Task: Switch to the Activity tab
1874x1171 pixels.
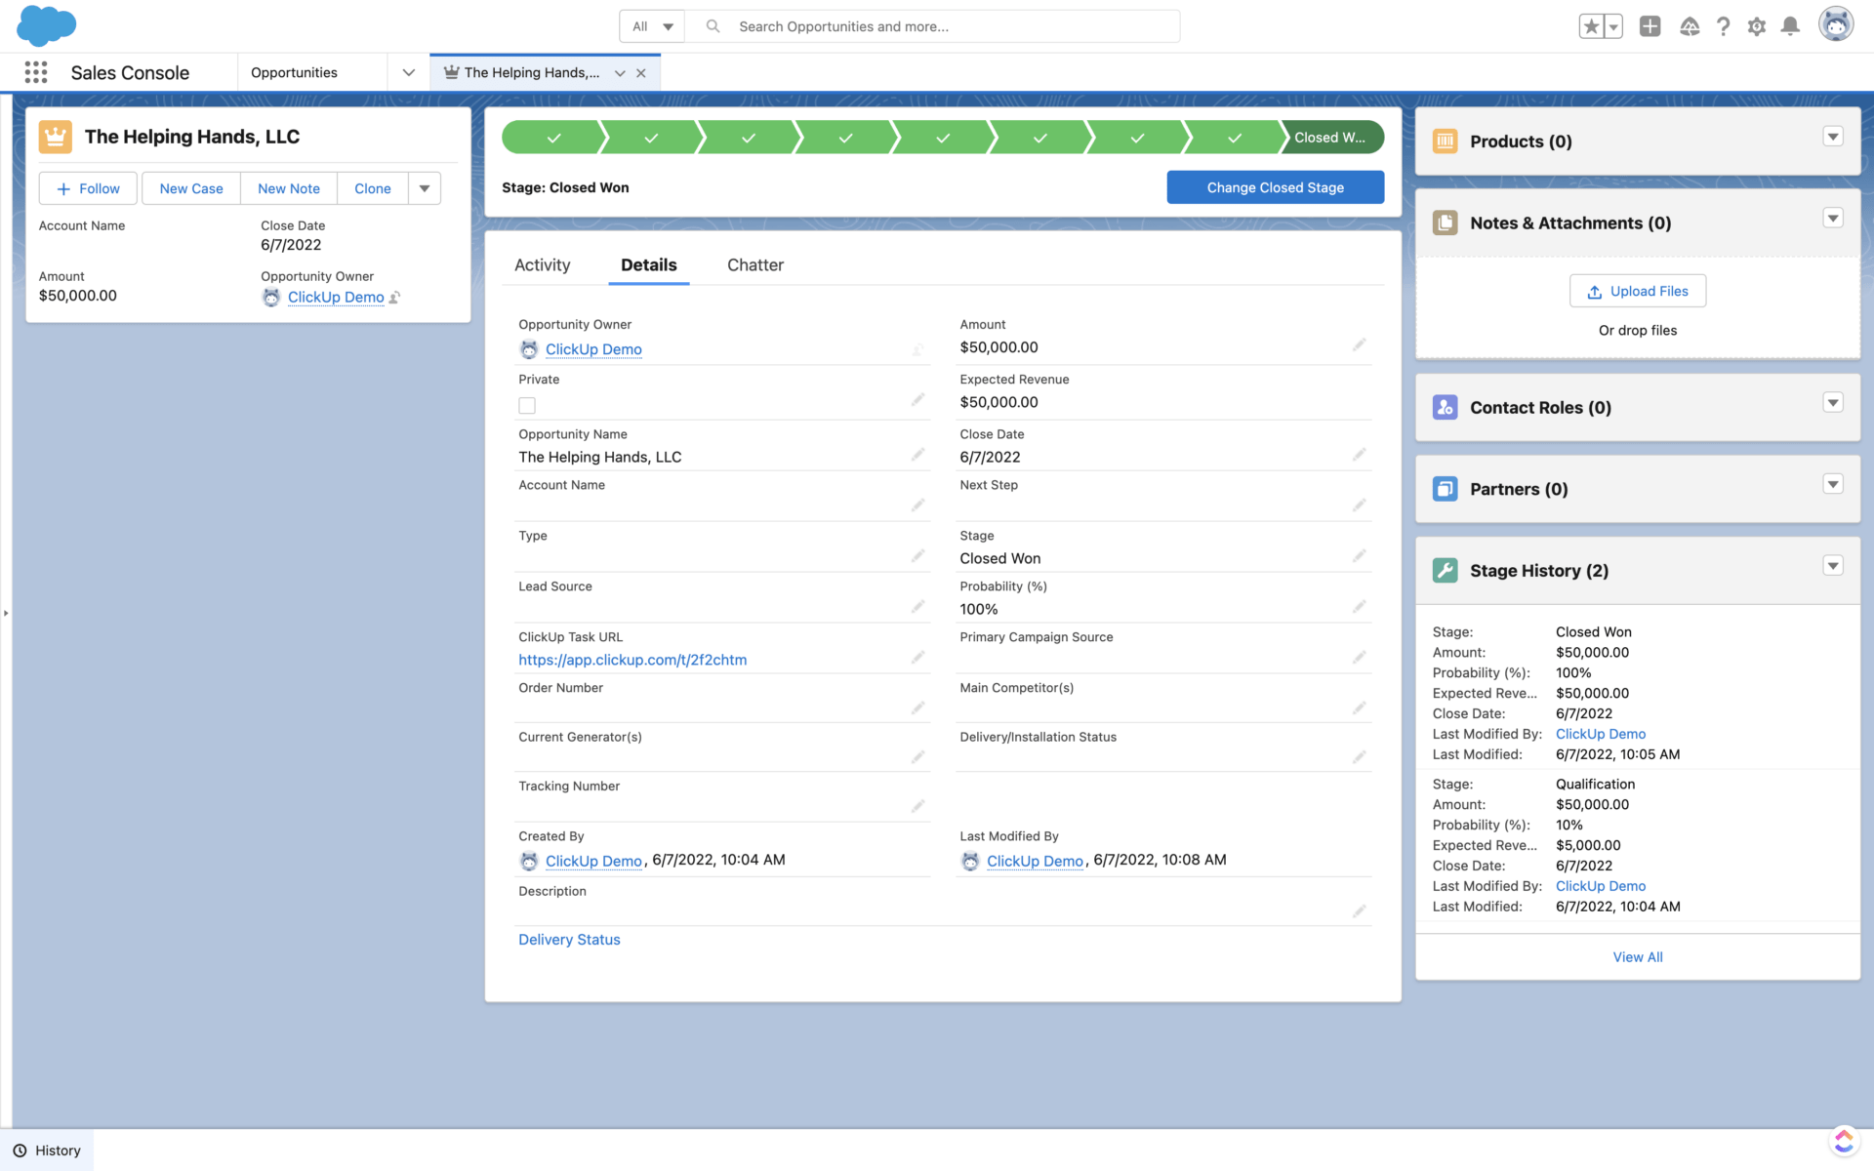Action: (x=542, y=264)
